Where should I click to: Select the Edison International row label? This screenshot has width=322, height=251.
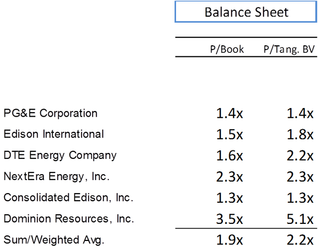pos(54,134)
